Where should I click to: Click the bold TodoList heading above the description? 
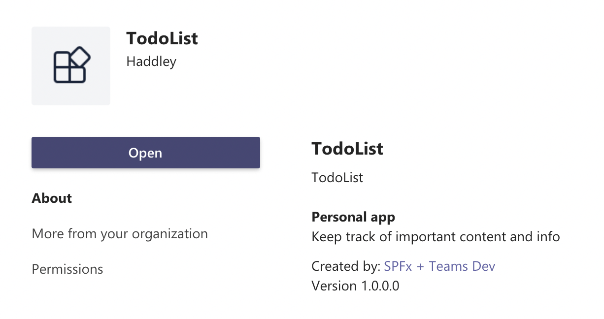[347, 149]
